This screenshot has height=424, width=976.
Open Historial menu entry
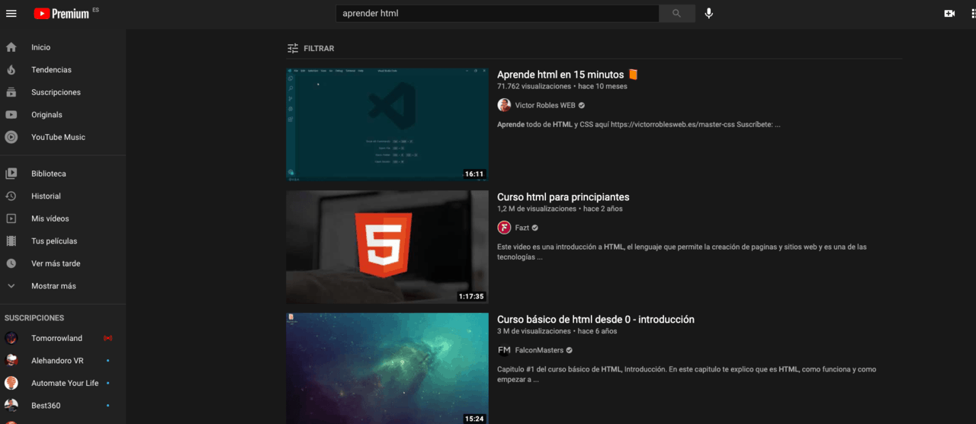(x=63, y=196)
